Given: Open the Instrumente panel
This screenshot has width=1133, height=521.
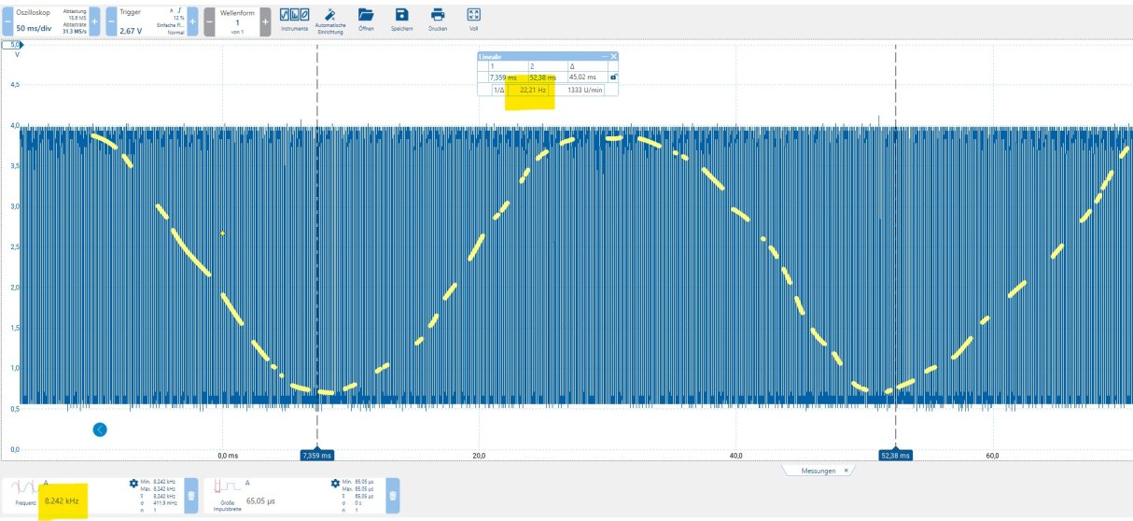Looking at the screenshot, I should point(294,19).
